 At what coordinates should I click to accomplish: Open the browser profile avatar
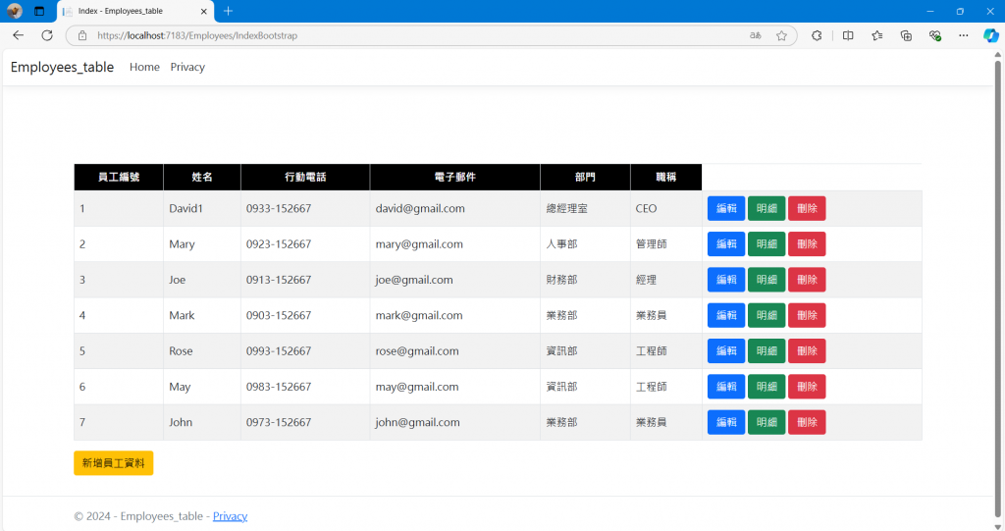point(14,11)
